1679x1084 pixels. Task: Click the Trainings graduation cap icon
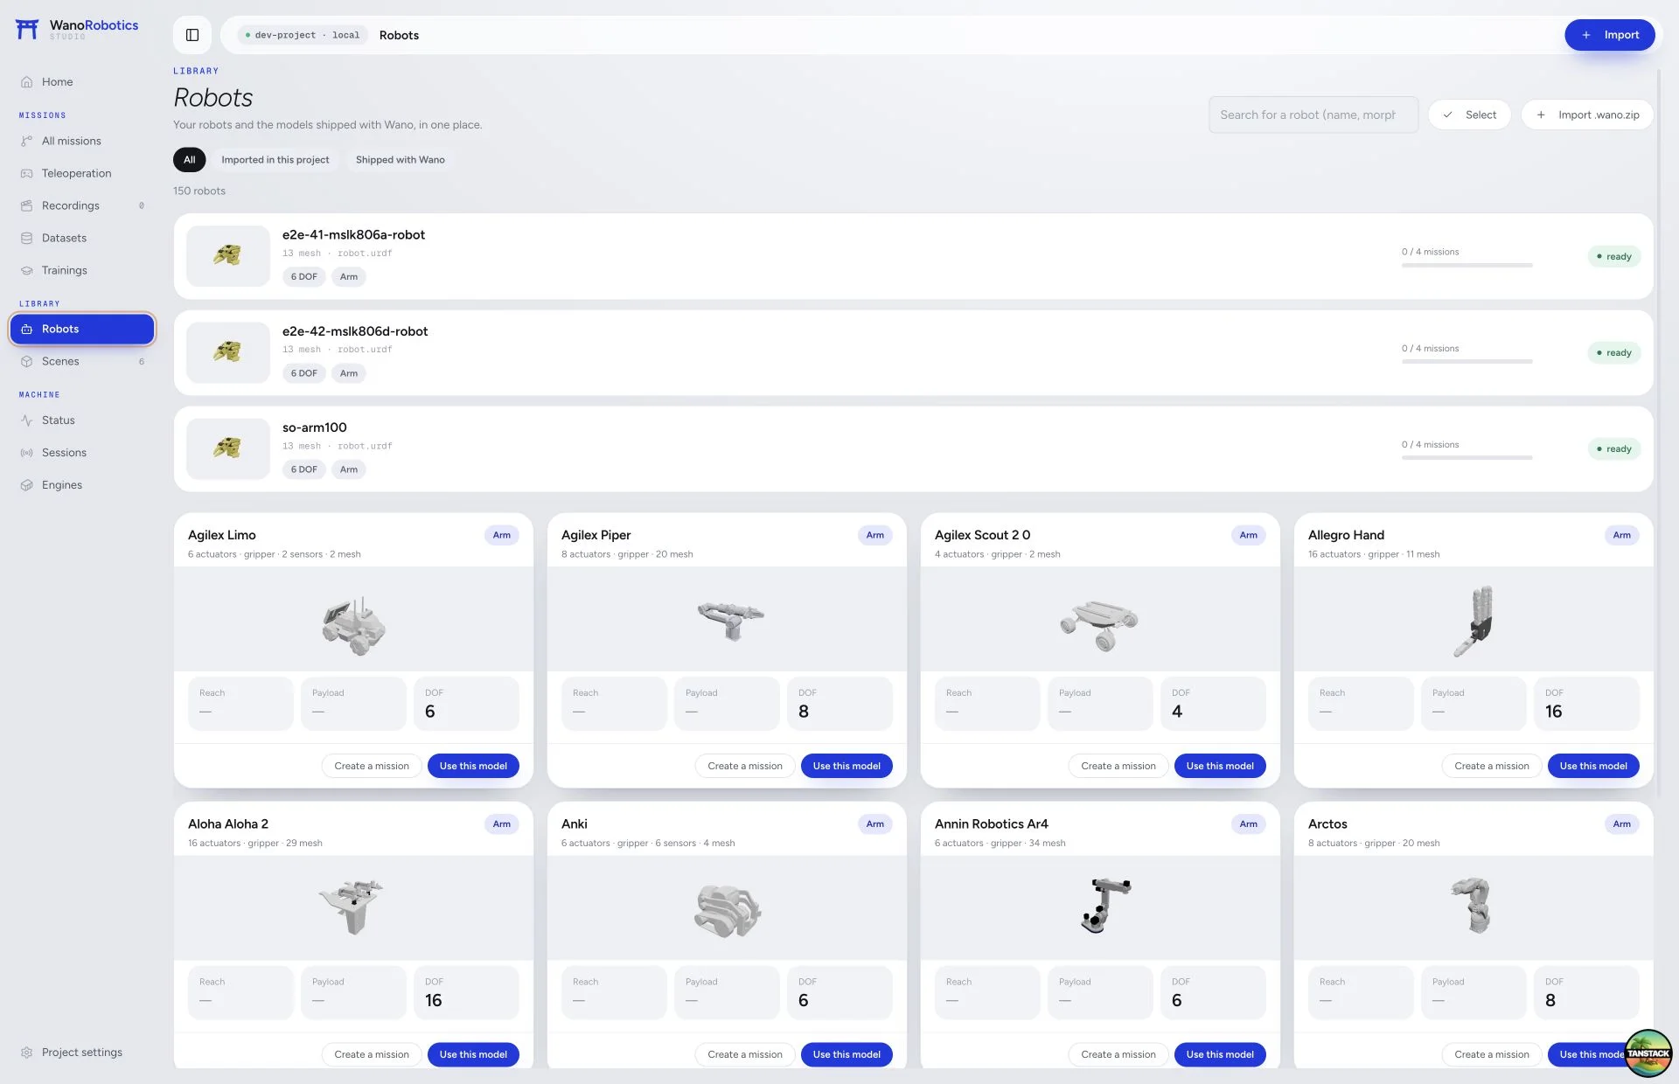click(x=26, y=270)
